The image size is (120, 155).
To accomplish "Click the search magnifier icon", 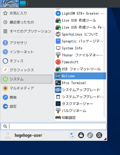I will click(5, 126).
